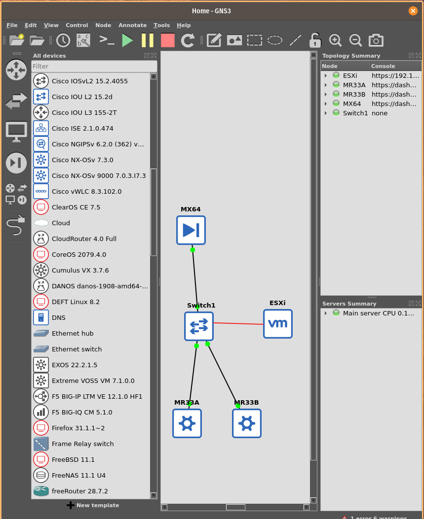
Task: Open the Annotate menu
Action: [x=132, y=25]
